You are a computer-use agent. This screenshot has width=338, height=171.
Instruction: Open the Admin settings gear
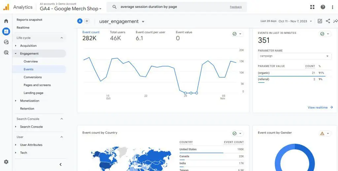[6, 162]
